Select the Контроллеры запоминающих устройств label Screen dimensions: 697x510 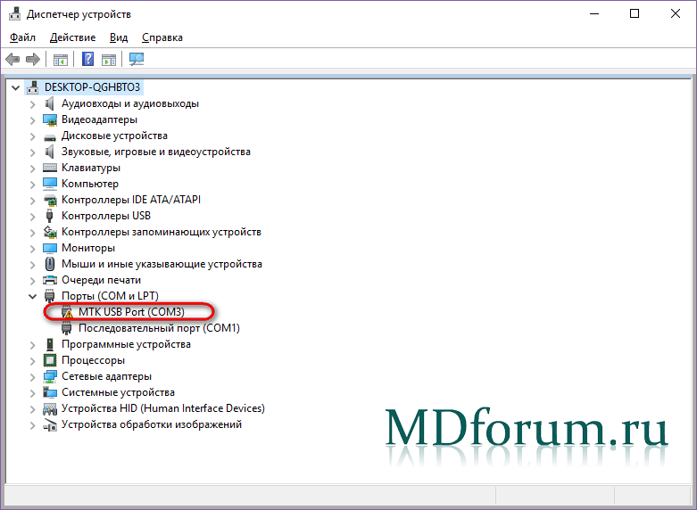(x=162, y=232)
